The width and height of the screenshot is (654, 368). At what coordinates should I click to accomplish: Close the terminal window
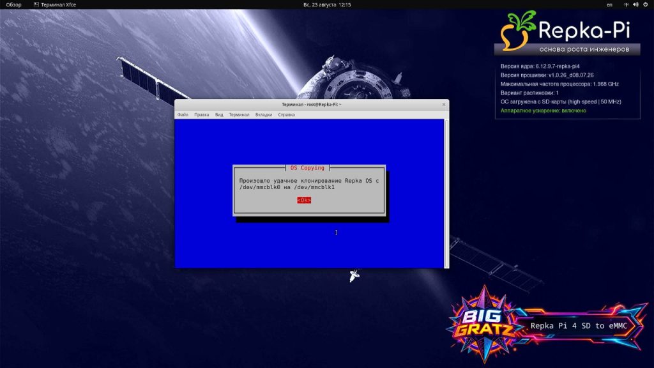(x=444, y=104)
